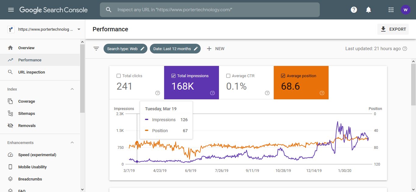Uncheck the Average position checkbox
416x192 pixels.
pos(283,76)
